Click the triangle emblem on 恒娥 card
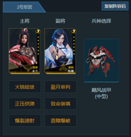The image size is (131, 137). pyautogui.click(x=63, y=67)
